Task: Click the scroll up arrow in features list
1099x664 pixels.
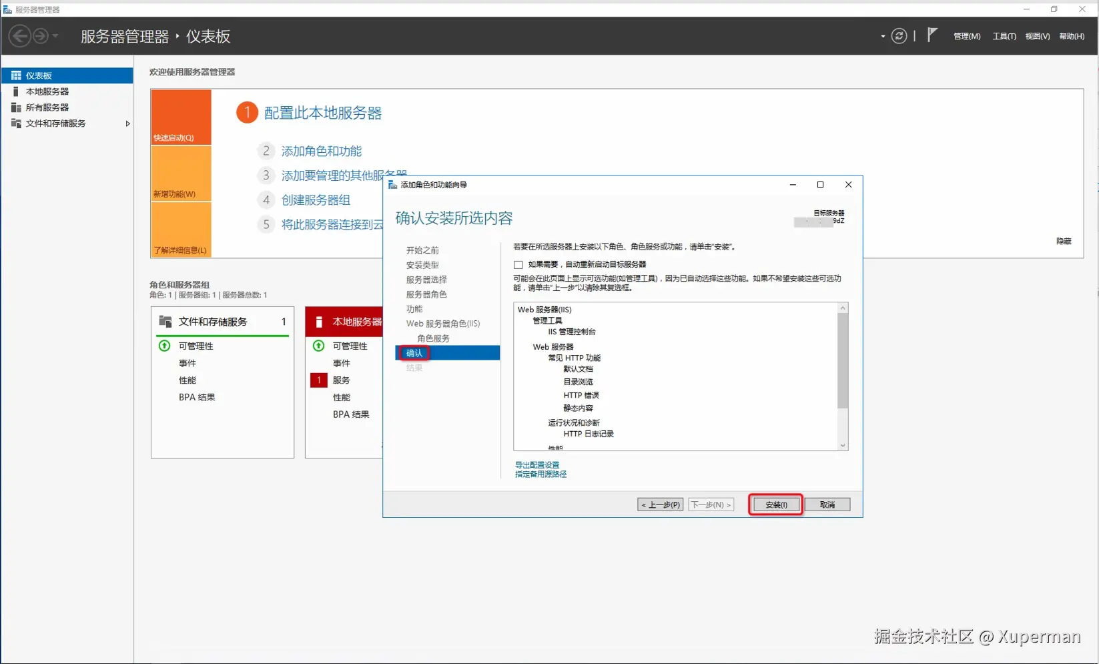Action: click(x=843, y=308)
